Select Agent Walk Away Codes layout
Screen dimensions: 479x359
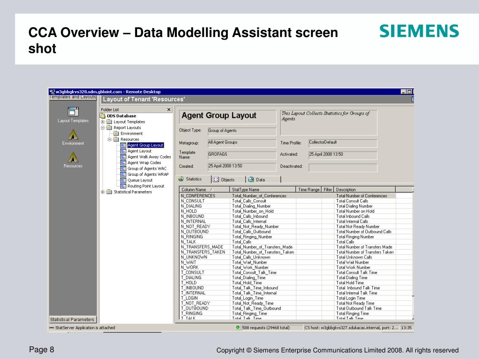pyautogui.click(x=149, y=157)
